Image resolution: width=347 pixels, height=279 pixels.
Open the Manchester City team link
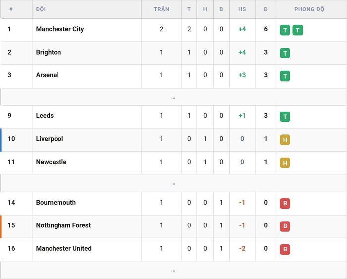pyautogui.click(x=60, y=29)
